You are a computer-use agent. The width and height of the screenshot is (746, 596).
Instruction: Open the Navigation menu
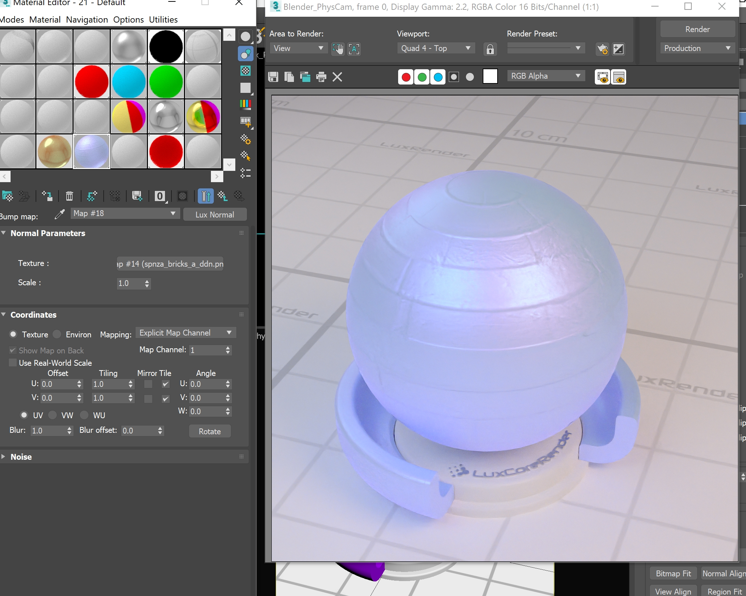tap(87, 20)
